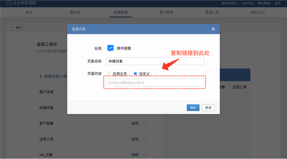
Task: Open the API文档 link in header
Action: [x=247, y=3]
